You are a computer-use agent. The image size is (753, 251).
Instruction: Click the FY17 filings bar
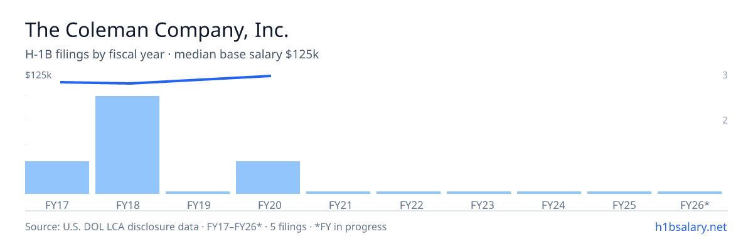point(57,178)
